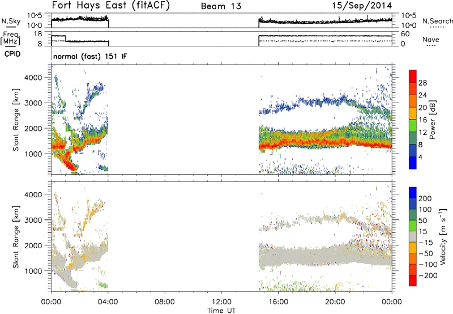Click the '2000' tick on the velocity panel
453x314 pixels.
pos(33,245)
